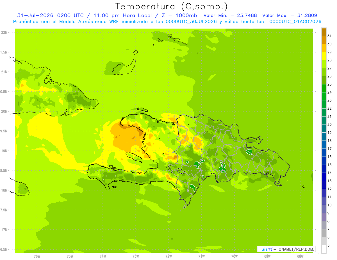Click legend color band between 25 and 26
The width and height of the screenshot is (337, 260).
coord(324,80)
